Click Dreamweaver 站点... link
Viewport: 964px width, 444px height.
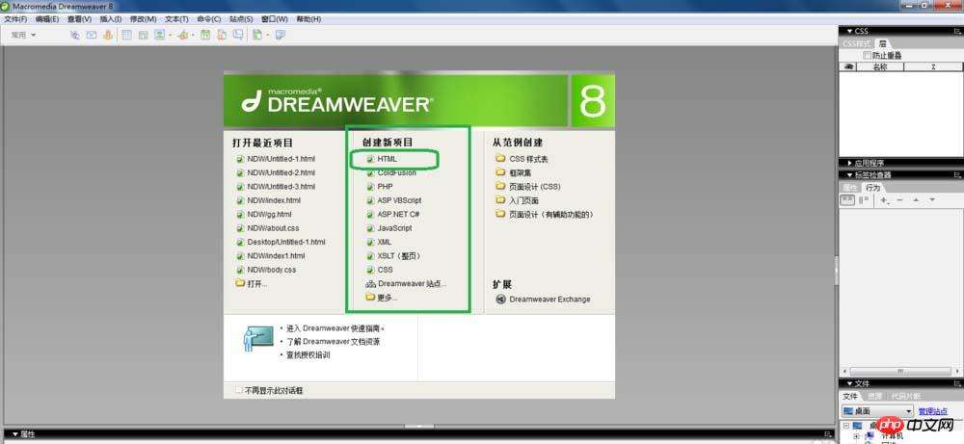click(412, 284)
